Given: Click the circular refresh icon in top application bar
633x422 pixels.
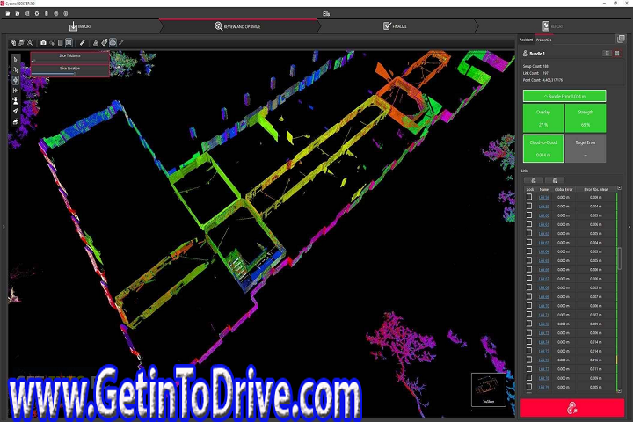Looking at the screenshot, I should (x=37, y=14).
